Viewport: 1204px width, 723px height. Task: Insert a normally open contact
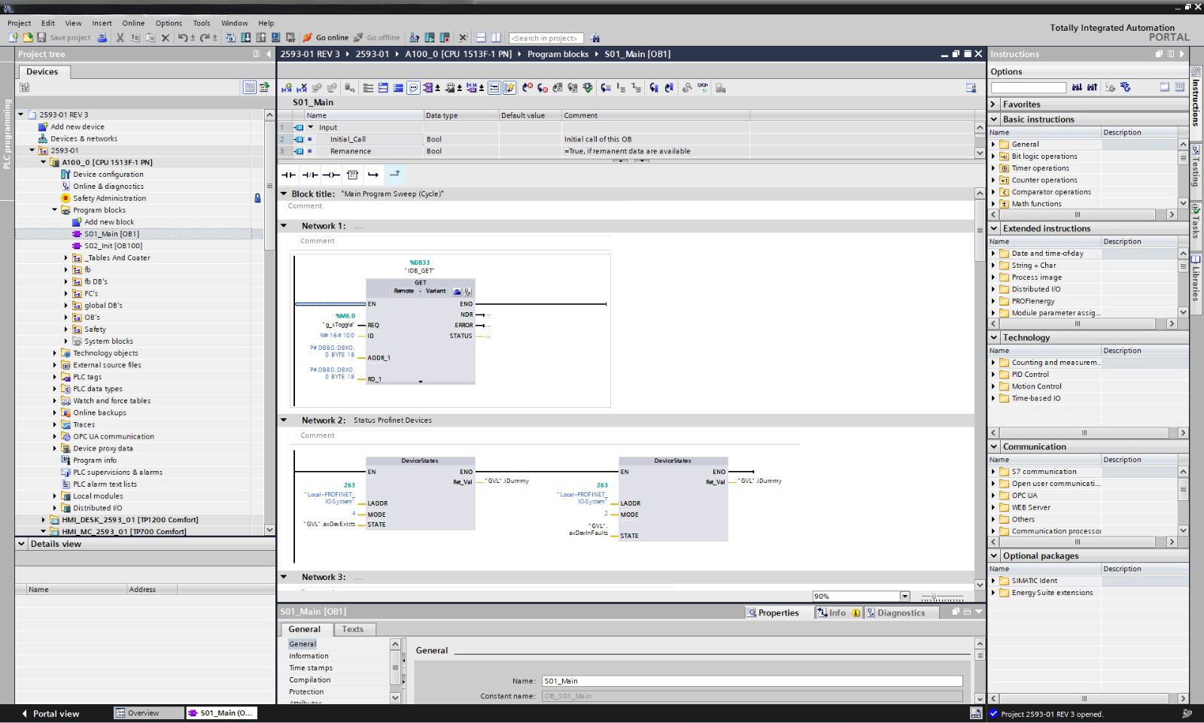pyautogui.click(x=288, y=175)
